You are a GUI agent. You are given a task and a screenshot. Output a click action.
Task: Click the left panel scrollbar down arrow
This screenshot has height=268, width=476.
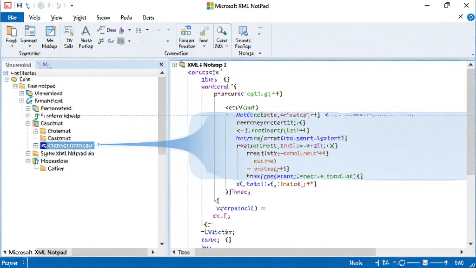point(162,244)
